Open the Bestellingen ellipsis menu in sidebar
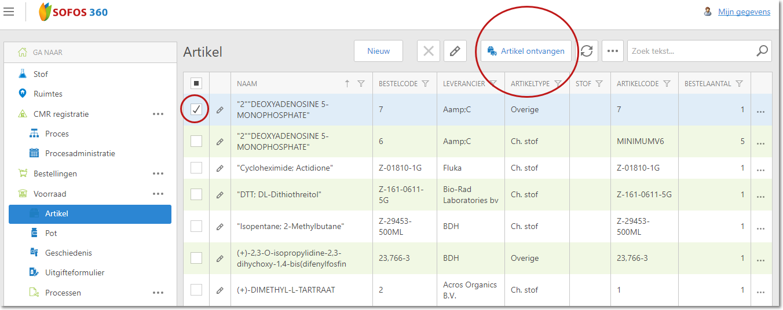Image resolution: width=783 pixels, height=310 pixels. pyautogui.click(x=158, y=174)
